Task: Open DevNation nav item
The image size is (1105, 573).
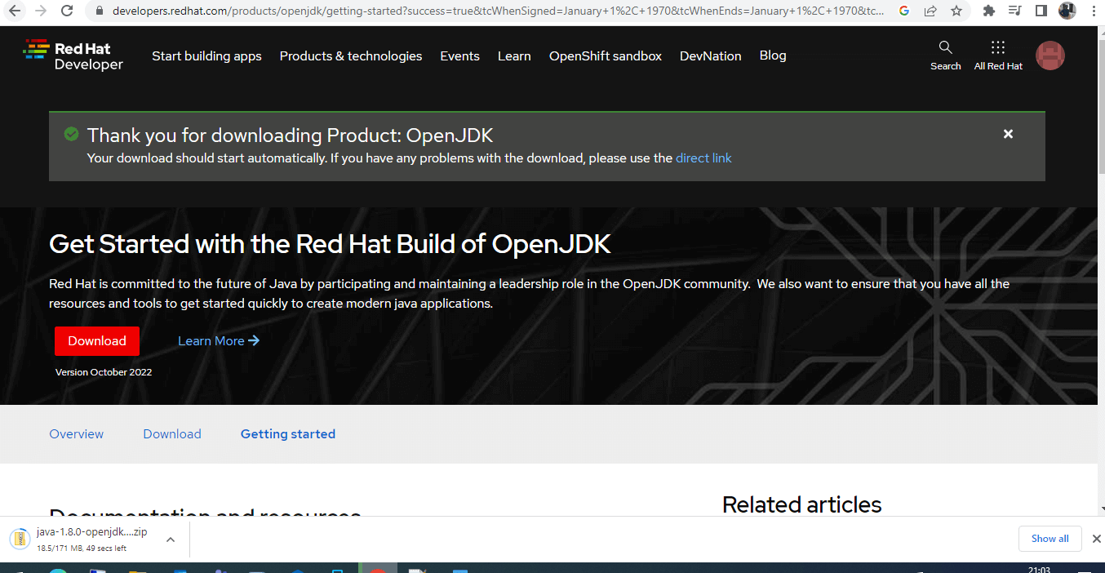Action: pyautogui.click(x=711, y=56)
